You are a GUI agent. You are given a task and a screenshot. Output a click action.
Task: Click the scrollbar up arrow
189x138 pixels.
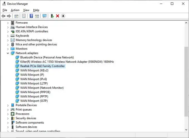point(186,23)
